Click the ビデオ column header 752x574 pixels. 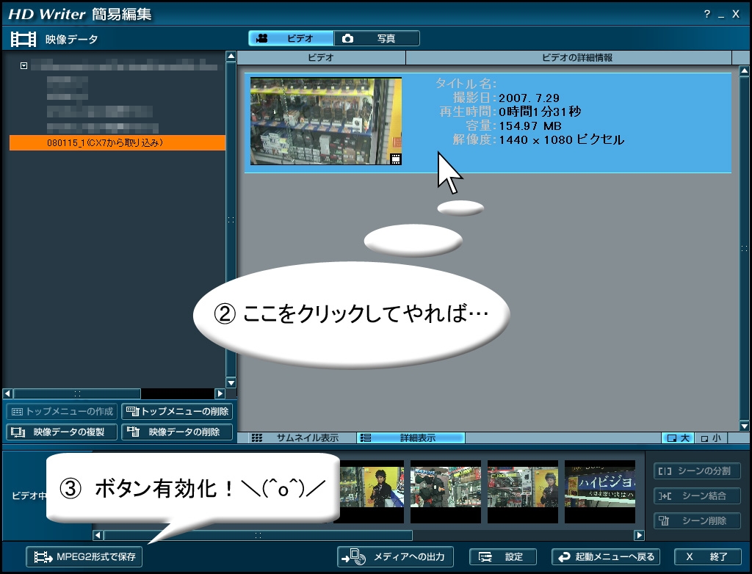[321, 57]
